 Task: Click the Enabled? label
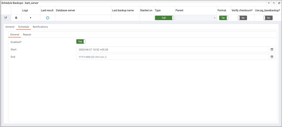pyautogui.click(x=16, y=42)
